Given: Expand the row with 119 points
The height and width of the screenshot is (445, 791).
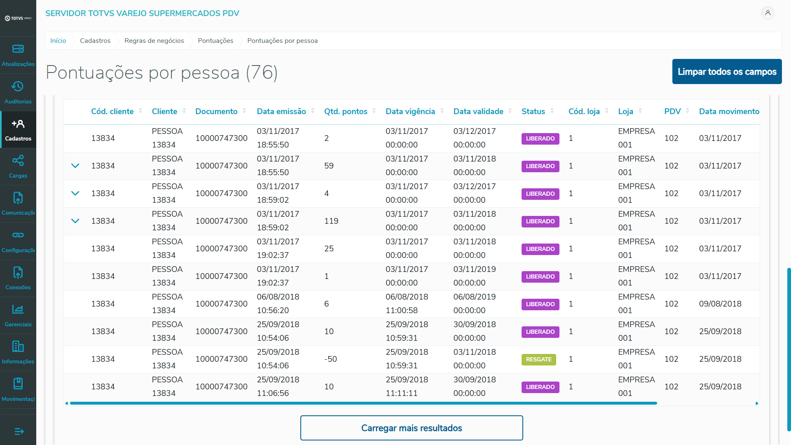Looking at the screenshot, I should (x=75, y=221).
